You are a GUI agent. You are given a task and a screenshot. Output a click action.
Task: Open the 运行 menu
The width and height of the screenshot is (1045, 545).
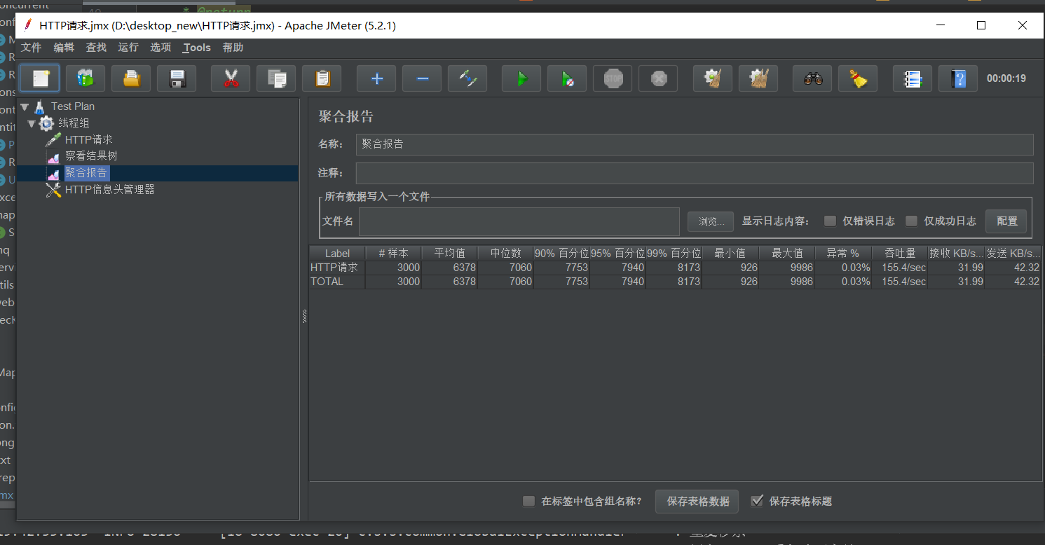coord(128,48)
